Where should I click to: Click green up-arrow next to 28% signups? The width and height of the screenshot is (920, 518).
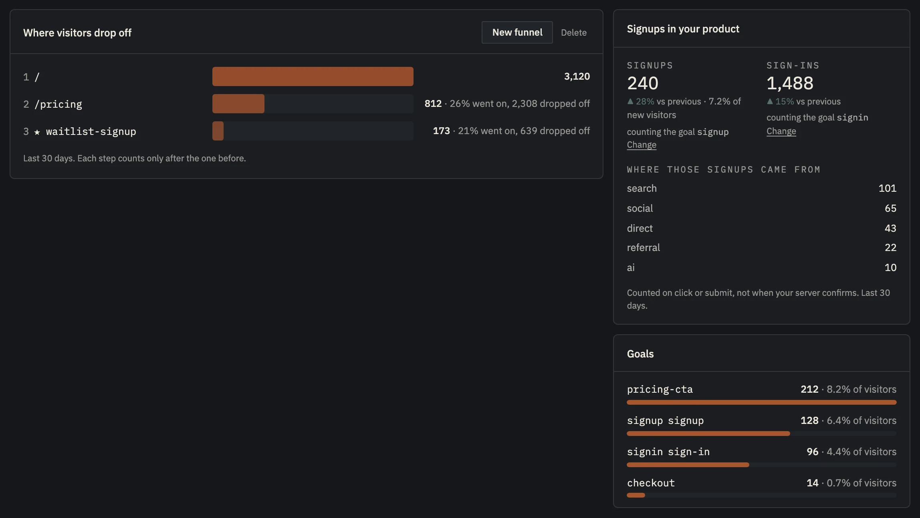(x=630, y=101)
